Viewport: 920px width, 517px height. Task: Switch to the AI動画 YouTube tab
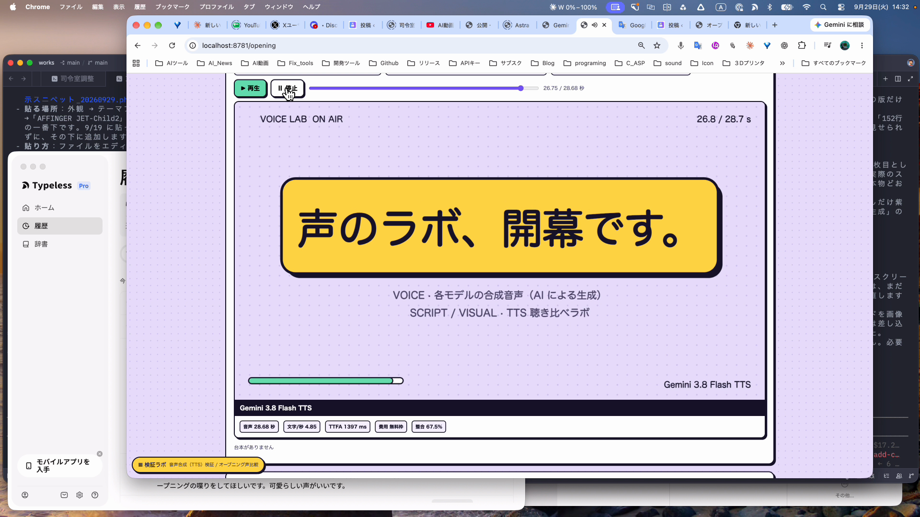[440, 25]
